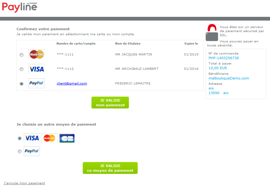Image resolution: width=270 pixels, height=187 pixels.
Task: Click the 'J'annule mon paiement' link
Action: click(x=24, y=183)
